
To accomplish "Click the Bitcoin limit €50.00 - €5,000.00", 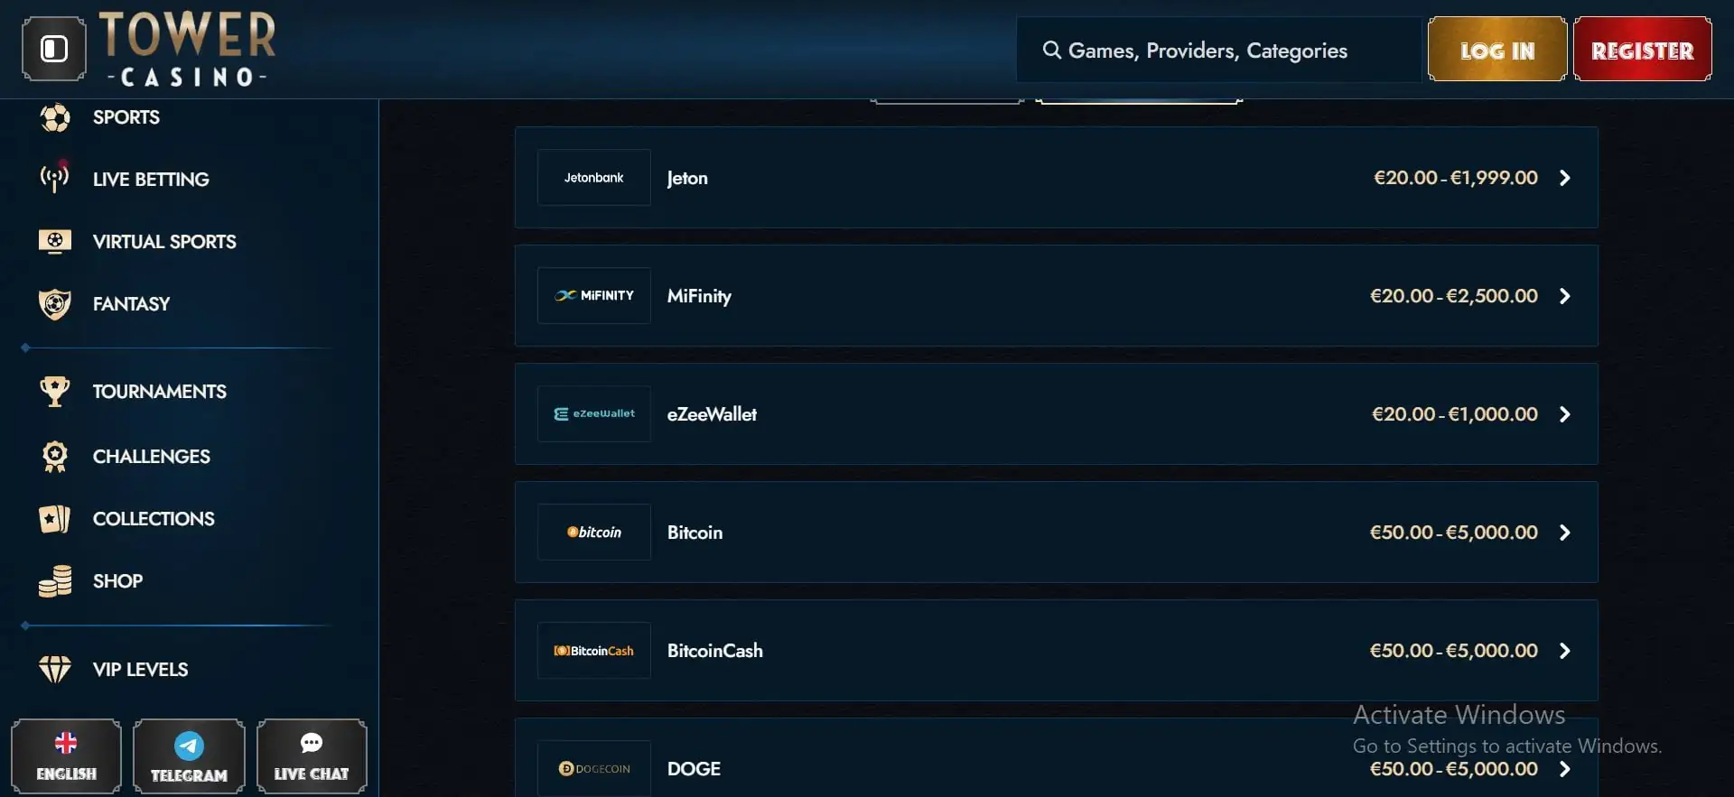I will pos(1454,533).
